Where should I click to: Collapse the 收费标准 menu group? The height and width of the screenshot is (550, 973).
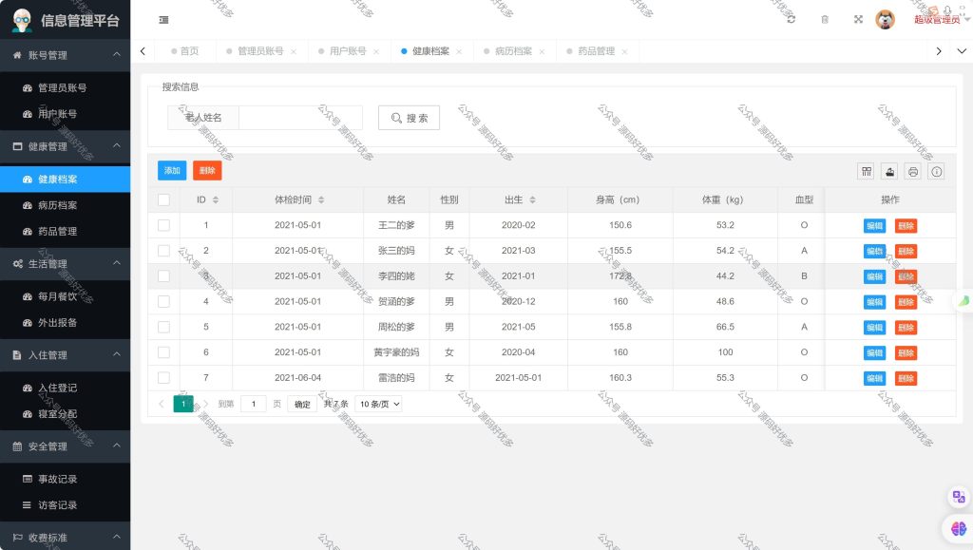pos(66,537)
